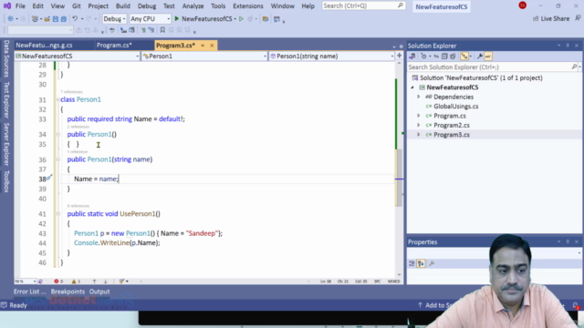Click the Comment Out Lines toolbar icon
This screenshot has width=584, height=328.
tap(143, 30)
